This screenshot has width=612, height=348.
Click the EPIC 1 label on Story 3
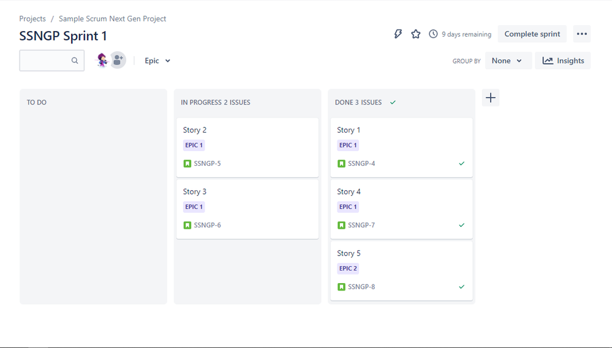pyautogui.click(x=194, y=207)
